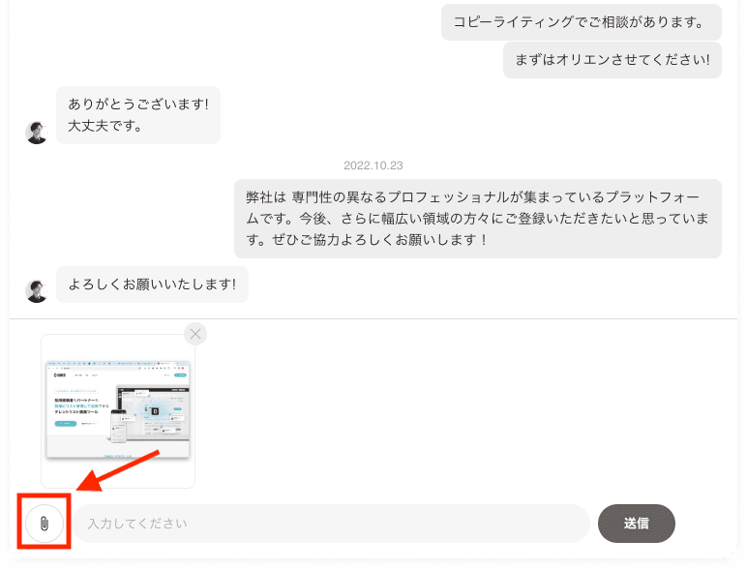Viewport: 747px width, 570px height.
Task: Click the avatar beside the よろしくお願いいたします message
Action: coord(37,290)
